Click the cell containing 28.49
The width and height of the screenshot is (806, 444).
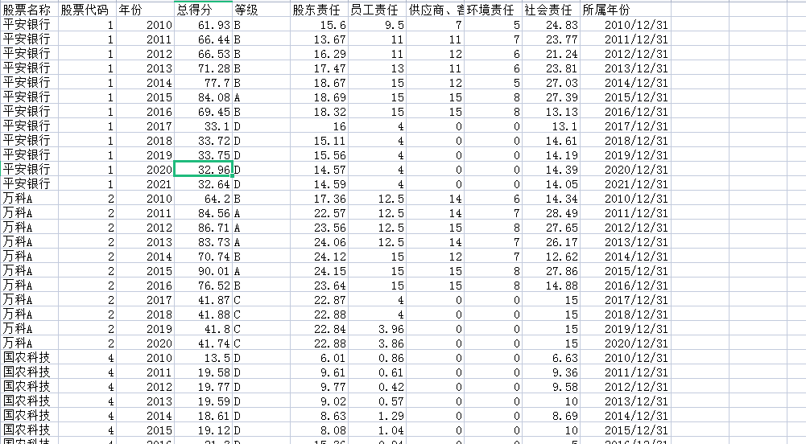(551, 213)
